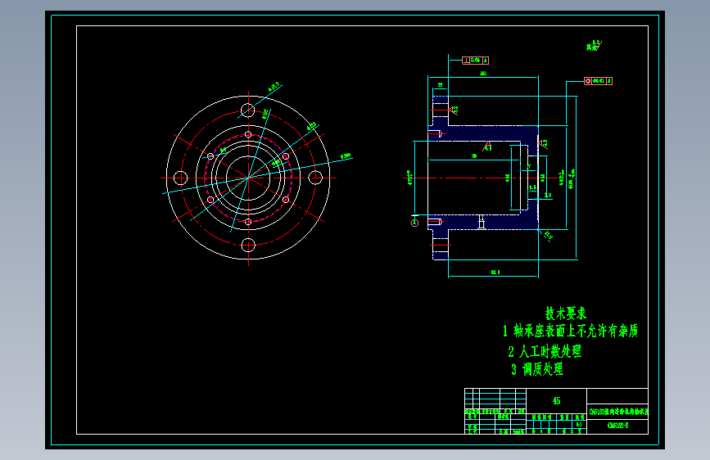Select the concentricity tolerance frame
This screenshot has width=710, height=460.
[x=598, y=81]
